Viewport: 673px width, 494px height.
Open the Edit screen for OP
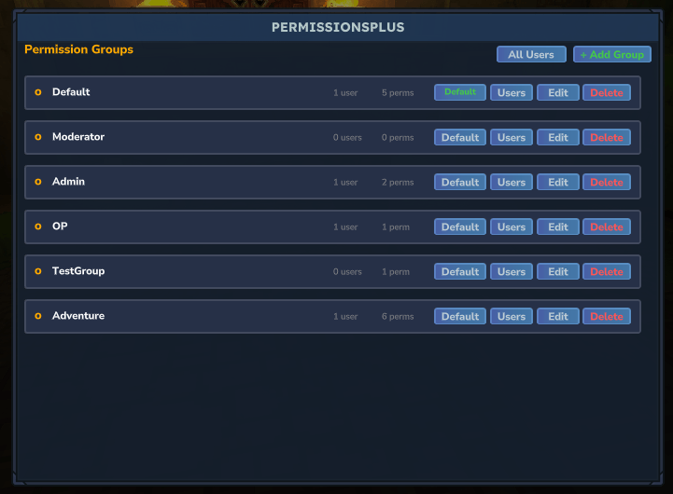click(x=558, y=227)
